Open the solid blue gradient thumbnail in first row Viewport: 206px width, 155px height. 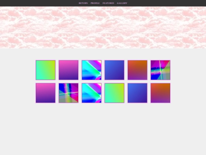(x=114, y=70)
